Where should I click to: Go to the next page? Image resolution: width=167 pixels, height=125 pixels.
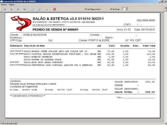click(x=18, y=9)
